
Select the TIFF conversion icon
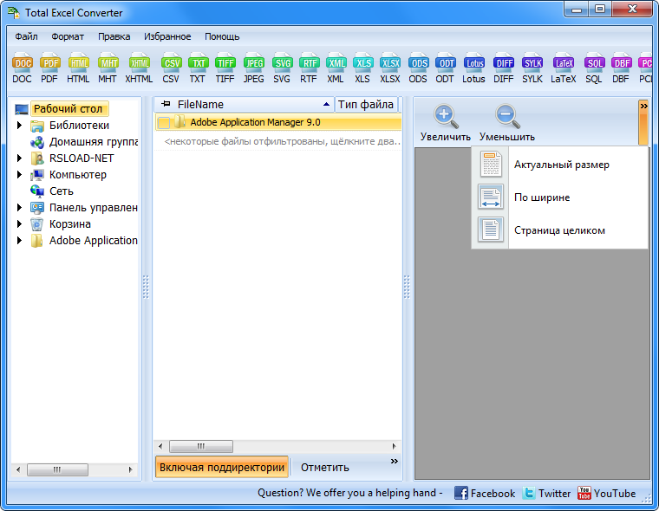[x=225, y=68]
